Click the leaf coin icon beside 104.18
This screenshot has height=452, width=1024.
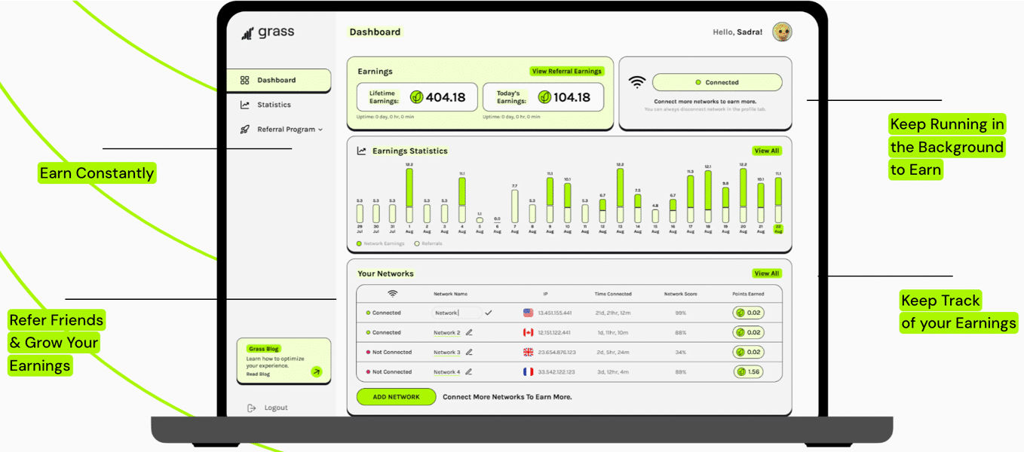(x=544, y=97)
